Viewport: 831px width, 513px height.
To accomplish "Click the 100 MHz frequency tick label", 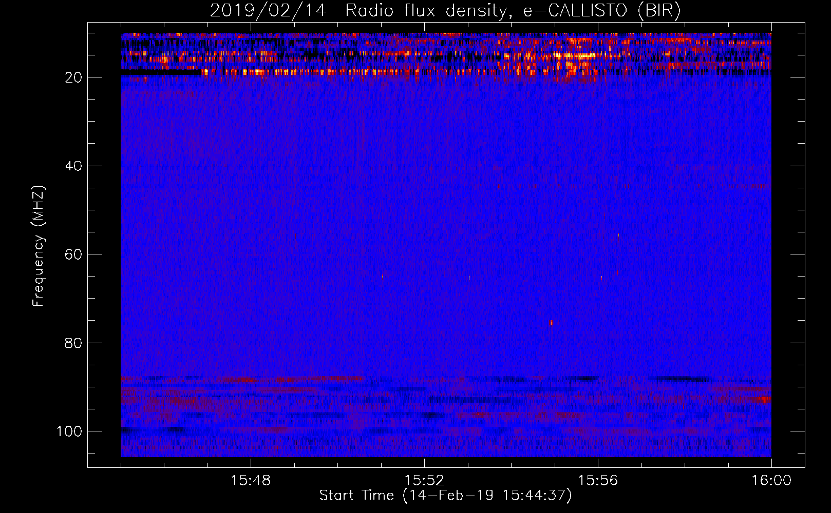I will coord(69,431).
